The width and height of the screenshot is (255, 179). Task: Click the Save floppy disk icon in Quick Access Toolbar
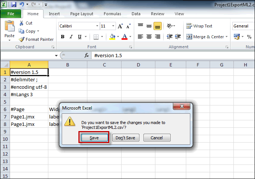[14, 4]
